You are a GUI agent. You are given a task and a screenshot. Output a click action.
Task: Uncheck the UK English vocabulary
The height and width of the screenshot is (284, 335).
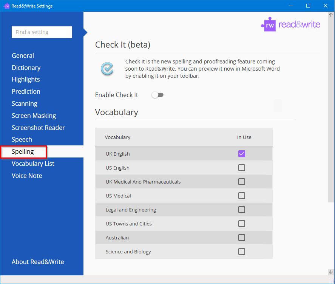[242, 154]
